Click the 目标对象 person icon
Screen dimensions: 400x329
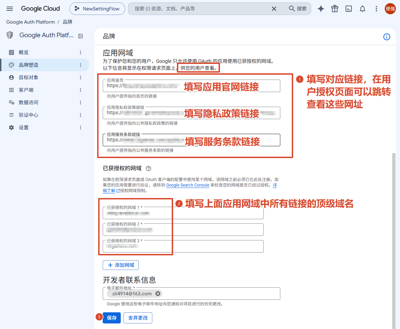pos(11,77)
